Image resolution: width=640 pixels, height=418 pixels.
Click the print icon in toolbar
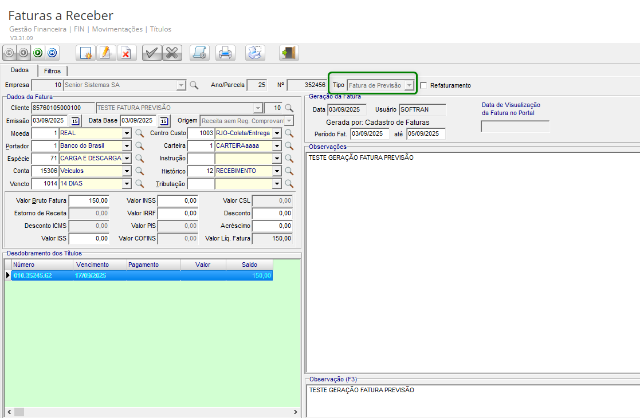click(x=225, y=53)
